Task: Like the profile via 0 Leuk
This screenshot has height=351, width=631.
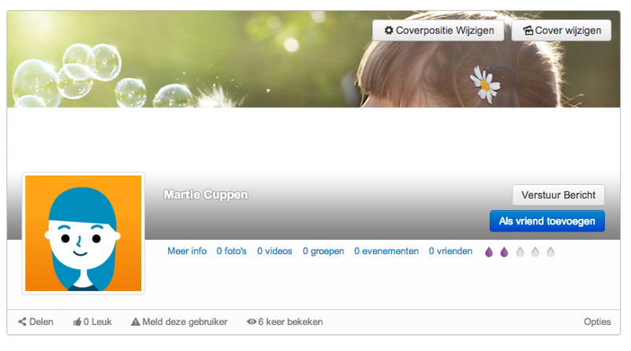Action: pyautogui.click(x=92, y=322)
